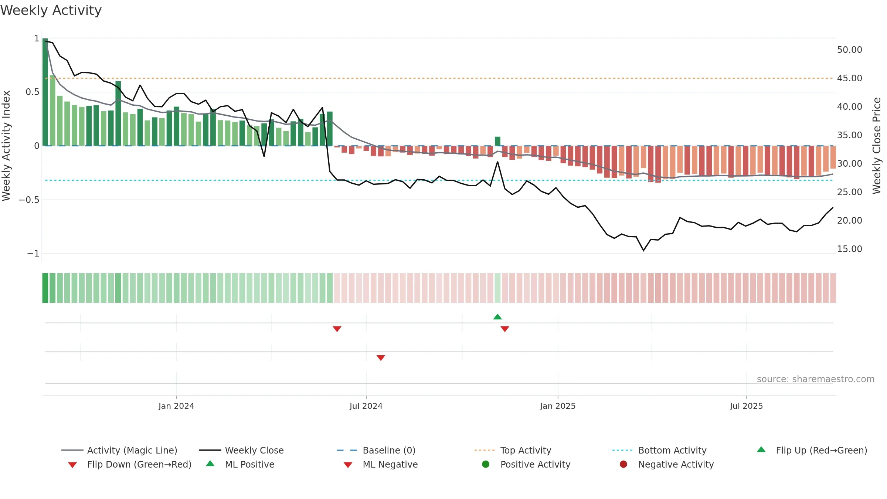Viewport: 887px width, 499px height.
Task: Click the Jan 2025 axis label
Action: point(558,406)
